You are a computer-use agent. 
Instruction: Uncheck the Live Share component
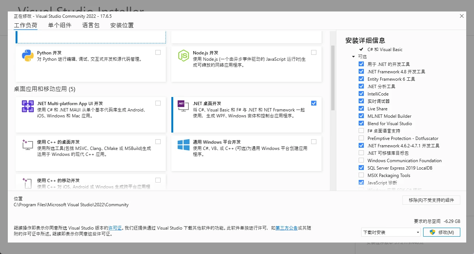tap(361, 108)
